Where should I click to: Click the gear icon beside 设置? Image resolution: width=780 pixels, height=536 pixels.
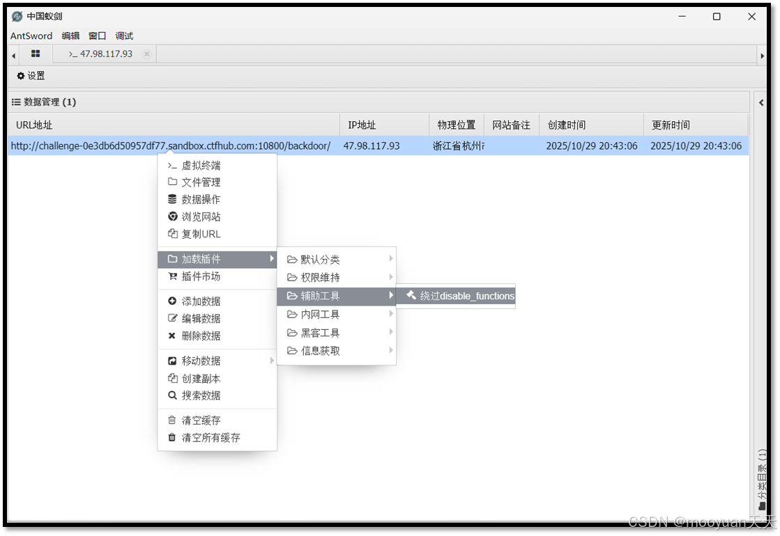(x=21, y=75)
